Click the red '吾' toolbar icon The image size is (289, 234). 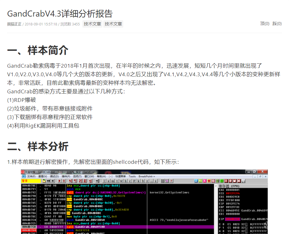point(226,181)
